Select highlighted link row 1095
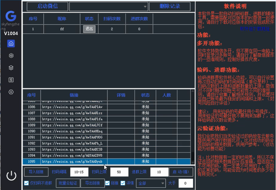The image size is (276, 190). tap(107, 161)
